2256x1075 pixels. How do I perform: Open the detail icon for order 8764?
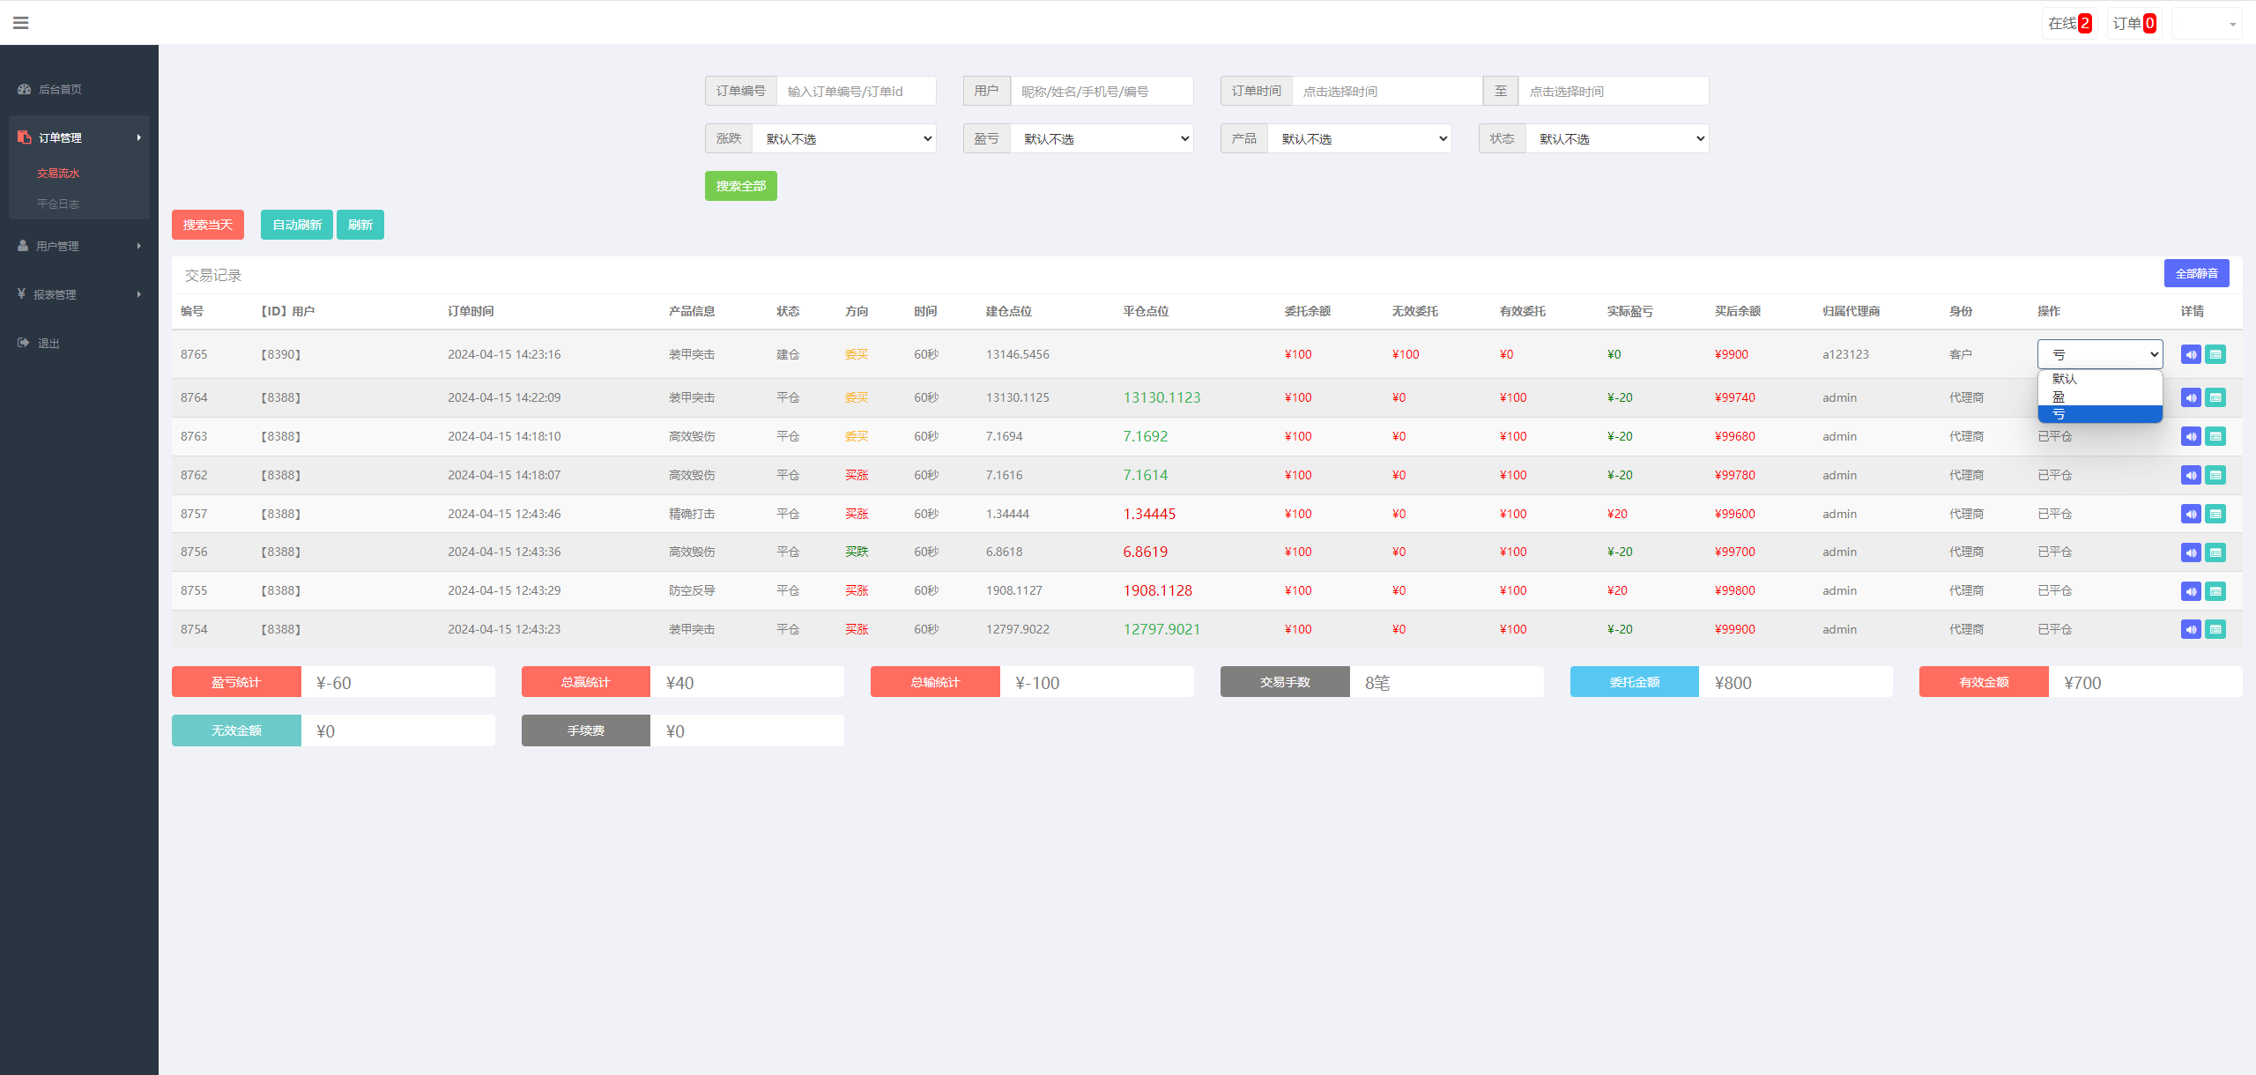pos(2215,397)
